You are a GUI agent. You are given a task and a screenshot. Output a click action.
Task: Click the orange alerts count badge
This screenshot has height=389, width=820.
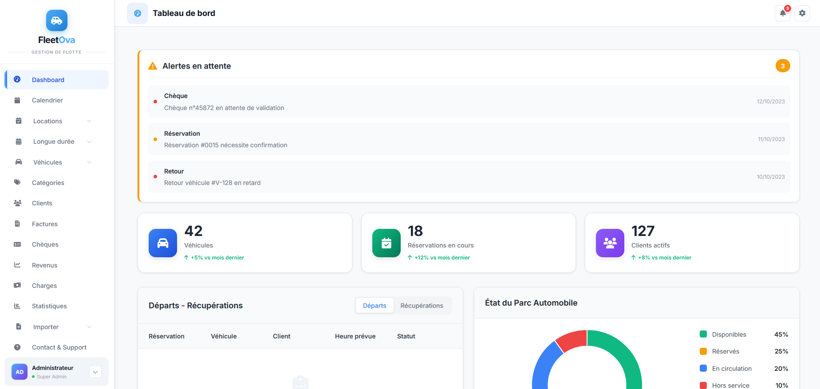783,66
